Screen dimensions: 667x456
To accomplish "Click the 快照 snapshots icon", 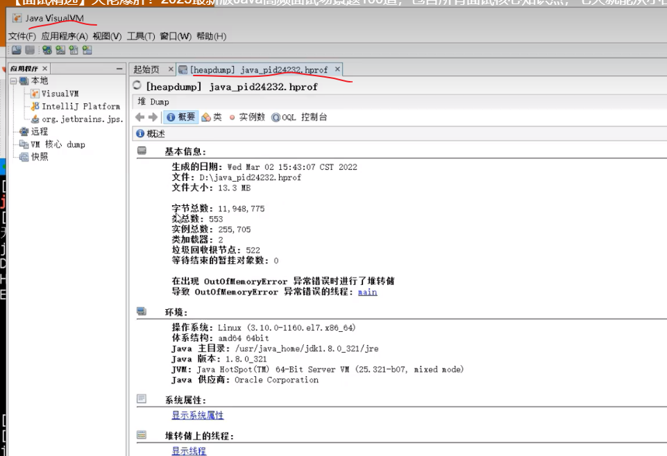I will click(x=24, y=157).
